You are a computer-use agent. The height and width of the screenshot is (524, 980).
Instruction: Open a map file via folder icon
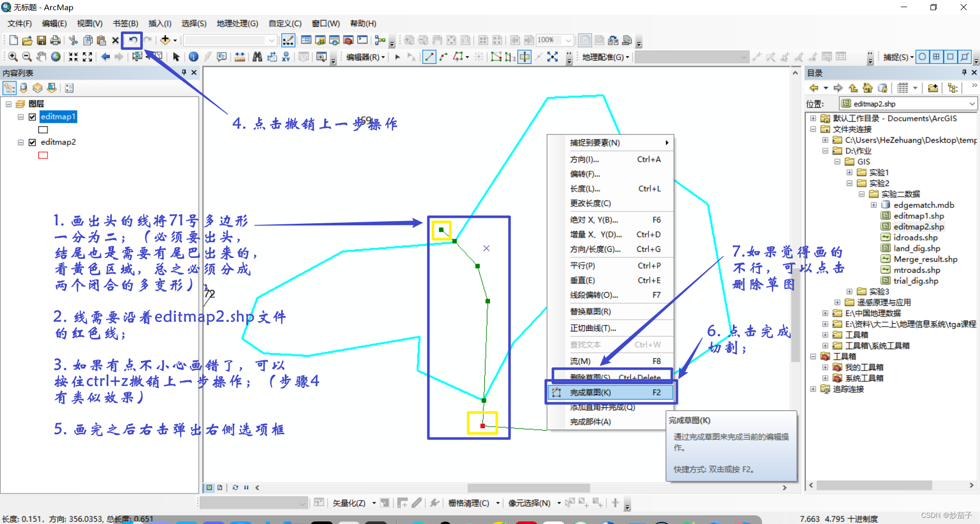point(27,40)
